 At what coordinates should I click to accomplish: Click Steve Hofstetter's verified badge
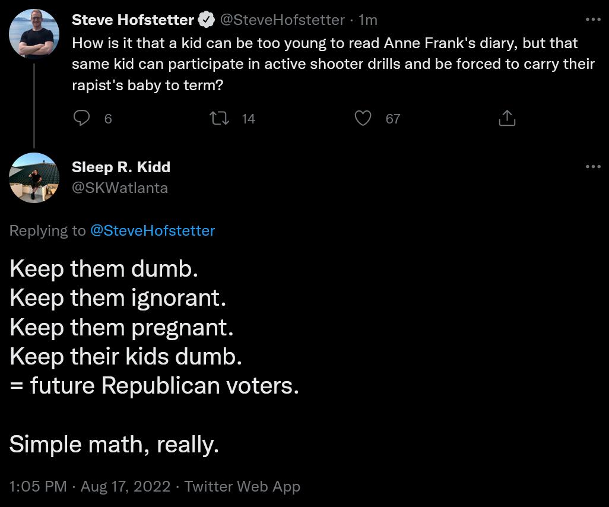coord(206,19)
